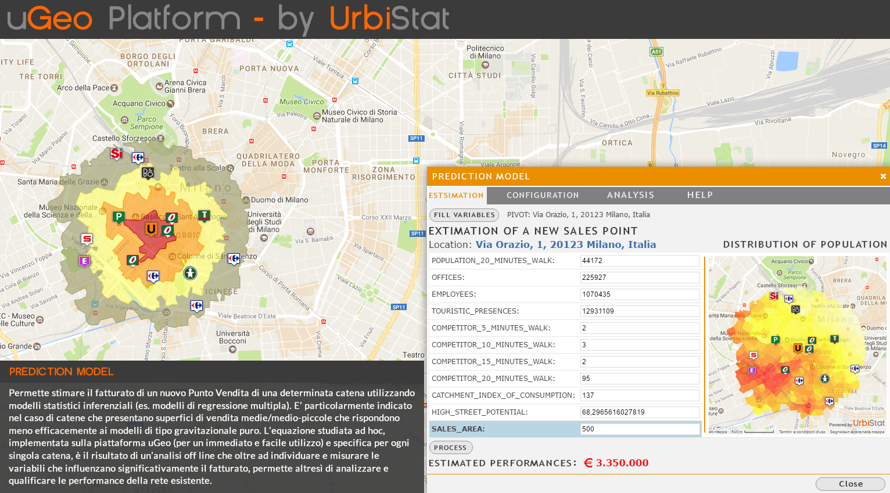Click the Arco della Pace landmark icon
The height and width of the screenshot is (493, 890).
(x=114, y=88)
